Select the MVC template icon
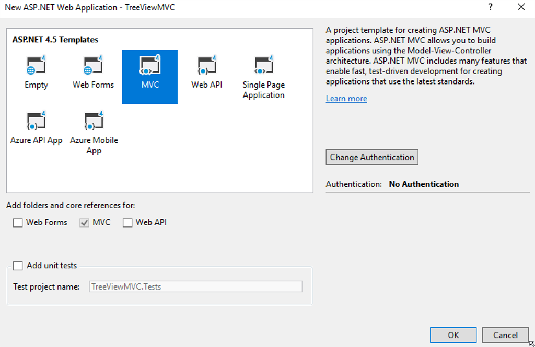Screen dimensions: 535x347 [150, 65]
